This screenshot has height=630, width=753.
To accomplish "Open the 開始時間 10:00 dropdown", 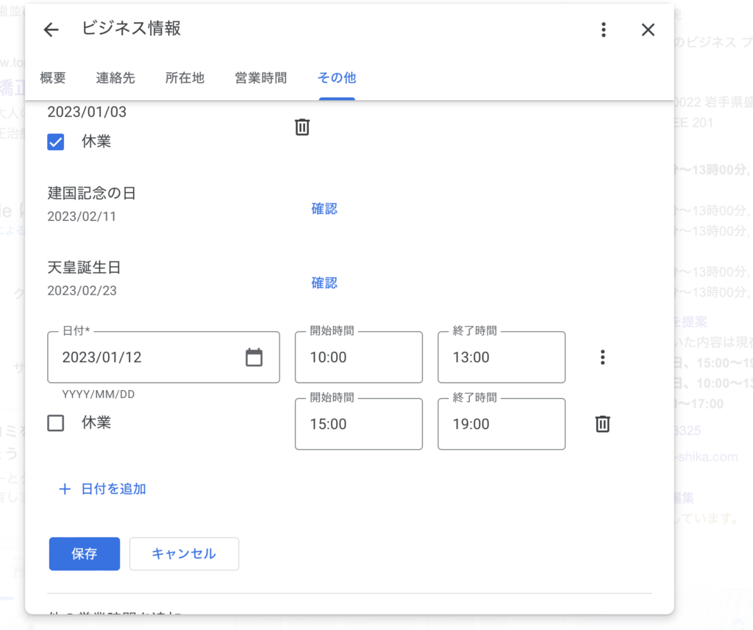I will pyautogui.click(x=358, y=358).
